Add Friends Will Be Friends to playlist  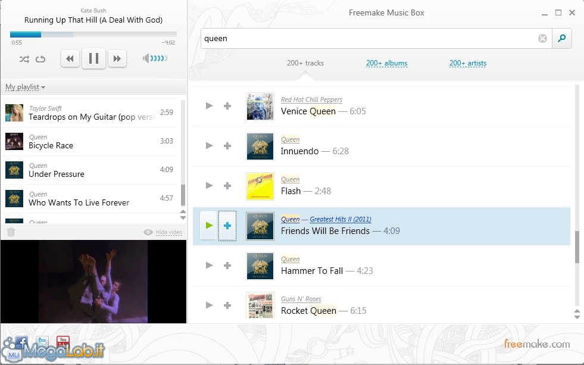(x=227, y=226)
